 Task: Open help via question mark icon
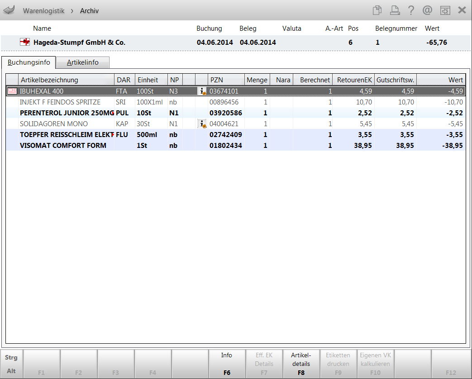click(x=411, y=10)
